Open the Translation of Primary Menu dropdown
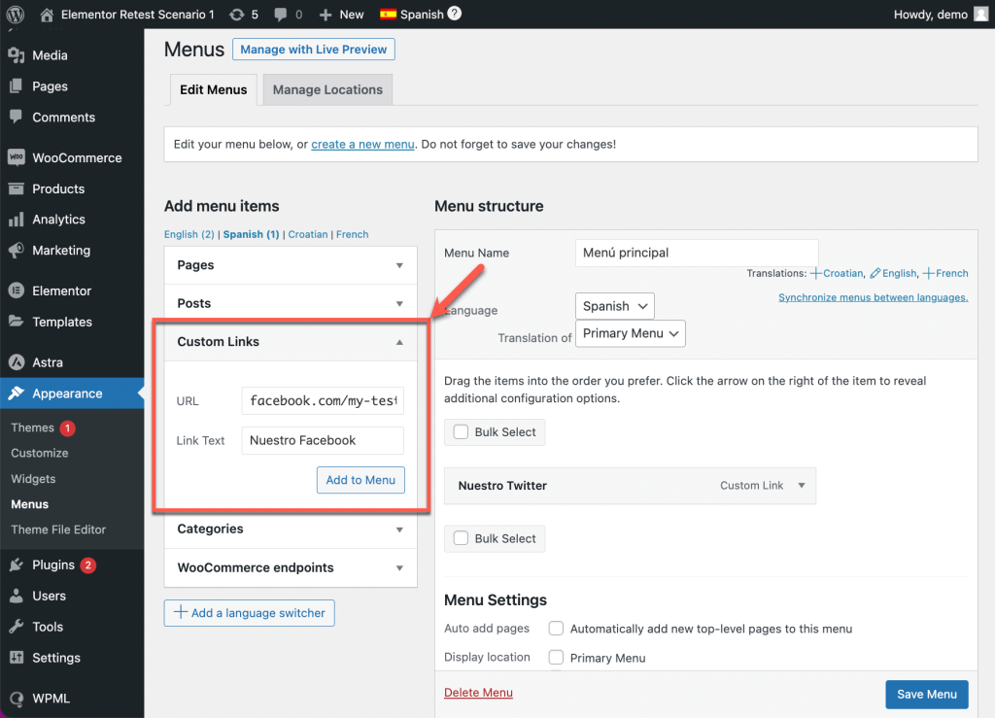 (631, 333)
